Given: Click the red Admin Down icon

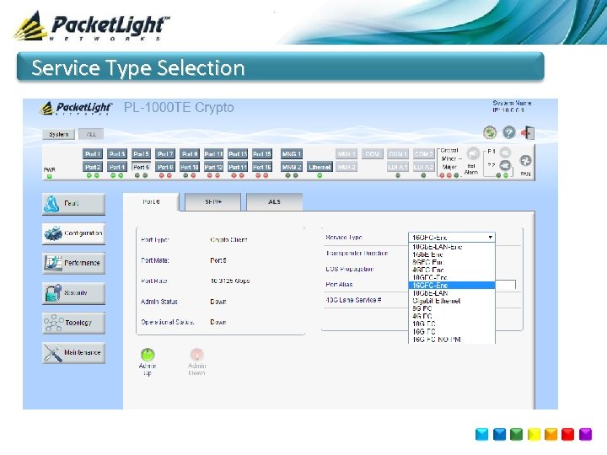Looking at the screenshot, I should pyautogui.click(x=196, y=354).
